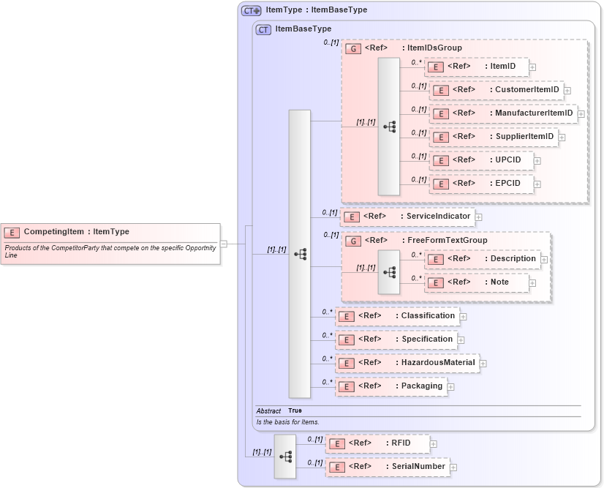Click the compositor icon inside ItemIDsGroup
604x488 pixels.
pos(390,126)
